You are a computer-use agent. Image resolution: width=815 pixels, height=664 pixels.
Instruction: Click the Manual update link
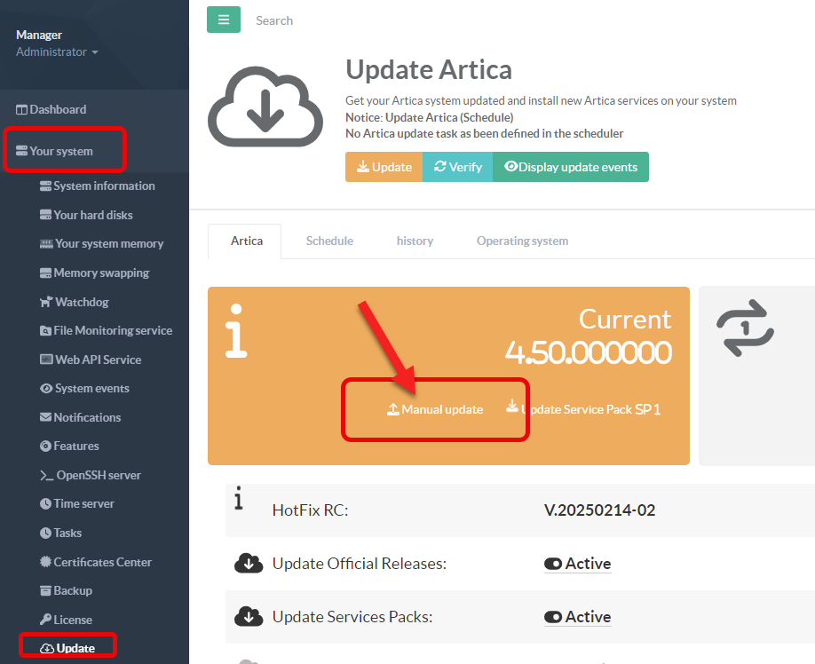pyautogui.click(x=435, y=409)
